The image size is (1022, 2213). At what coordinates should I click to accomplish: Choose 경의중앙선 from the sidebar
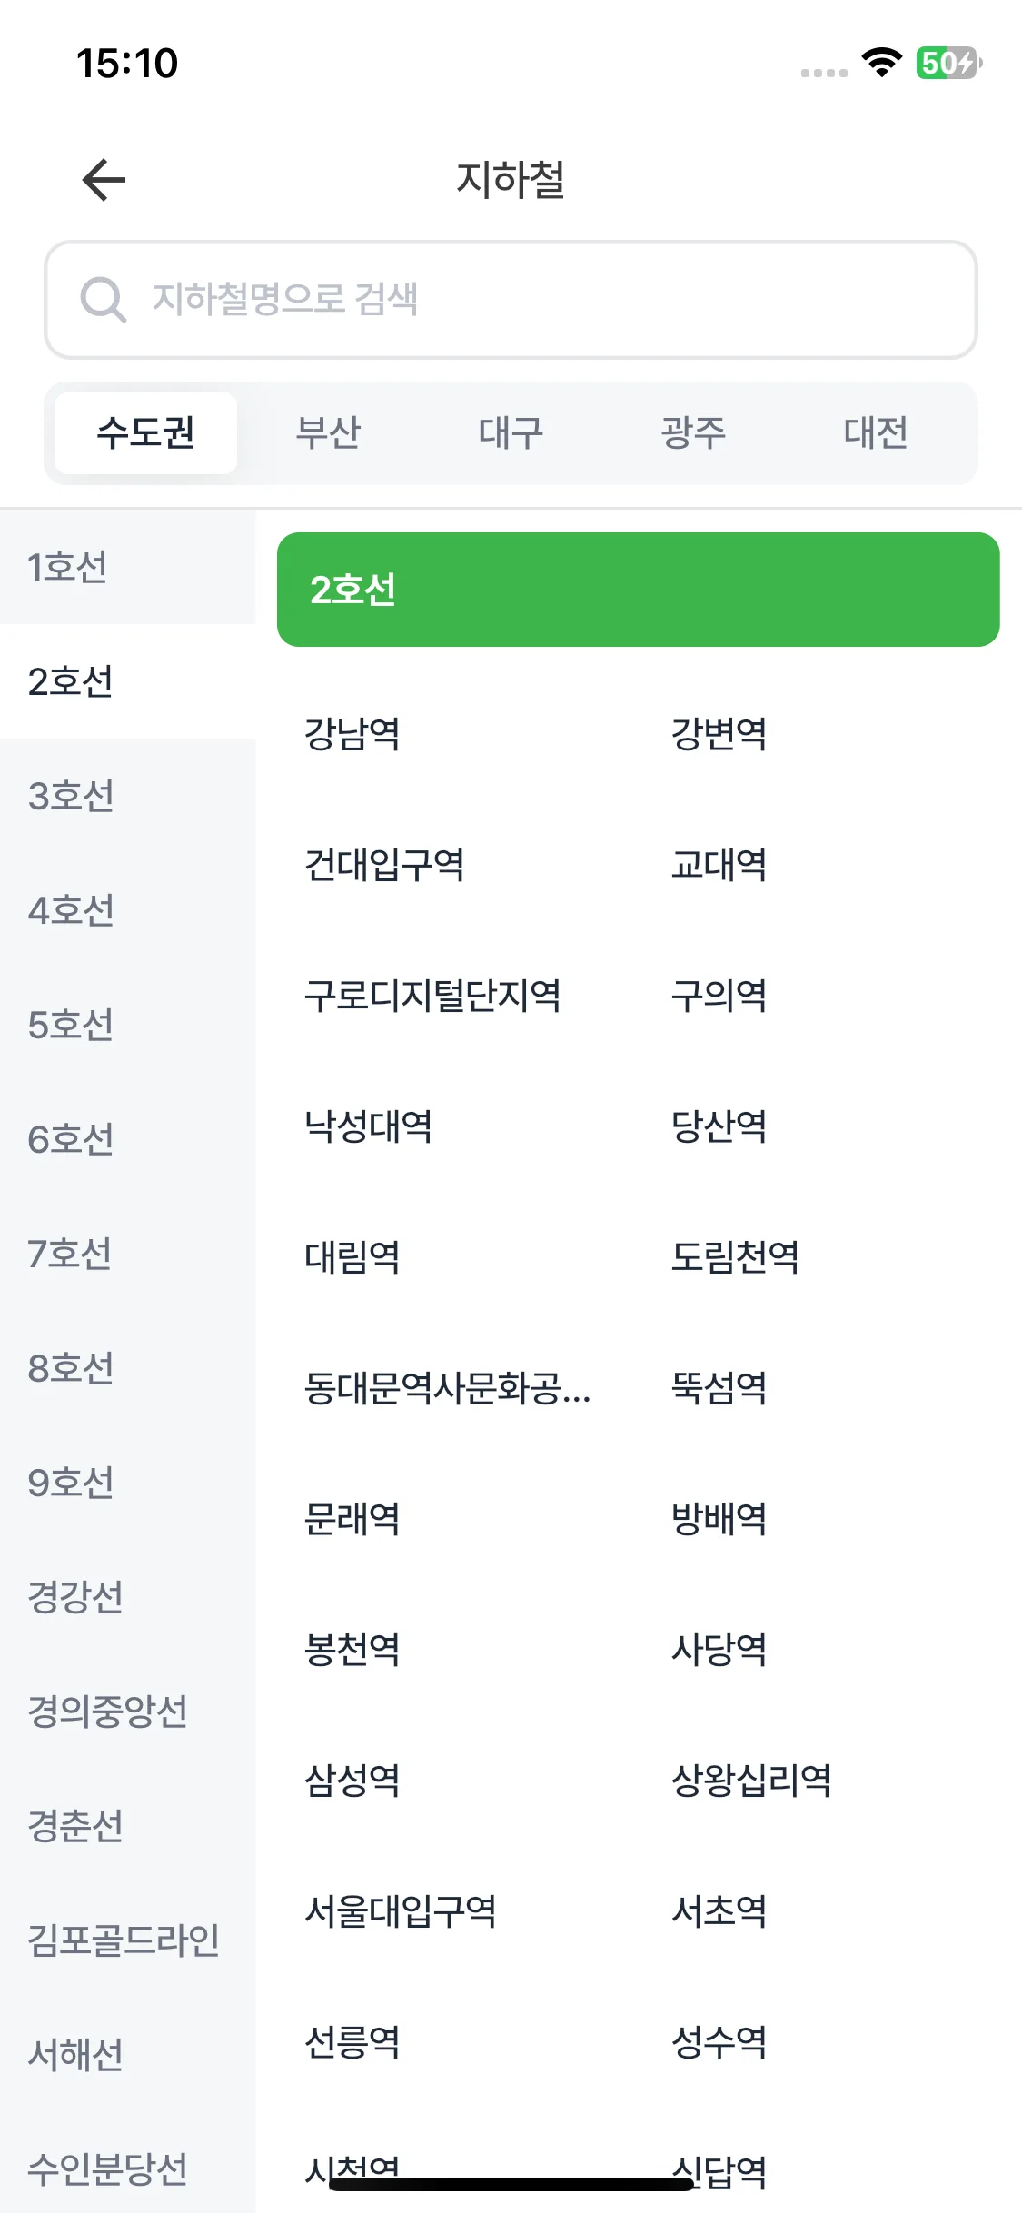pyautogui.click(x=127, y=1712)
